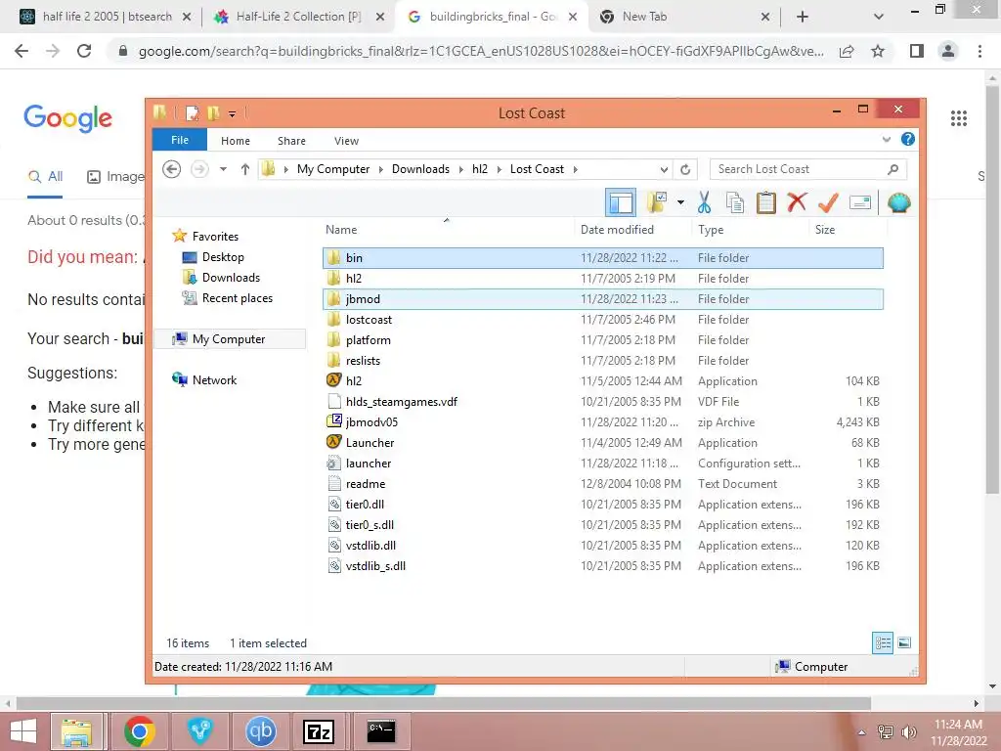Open Google apps grid icon
This screenshot has height=751, width=1001.
click(x=958, y=118)
